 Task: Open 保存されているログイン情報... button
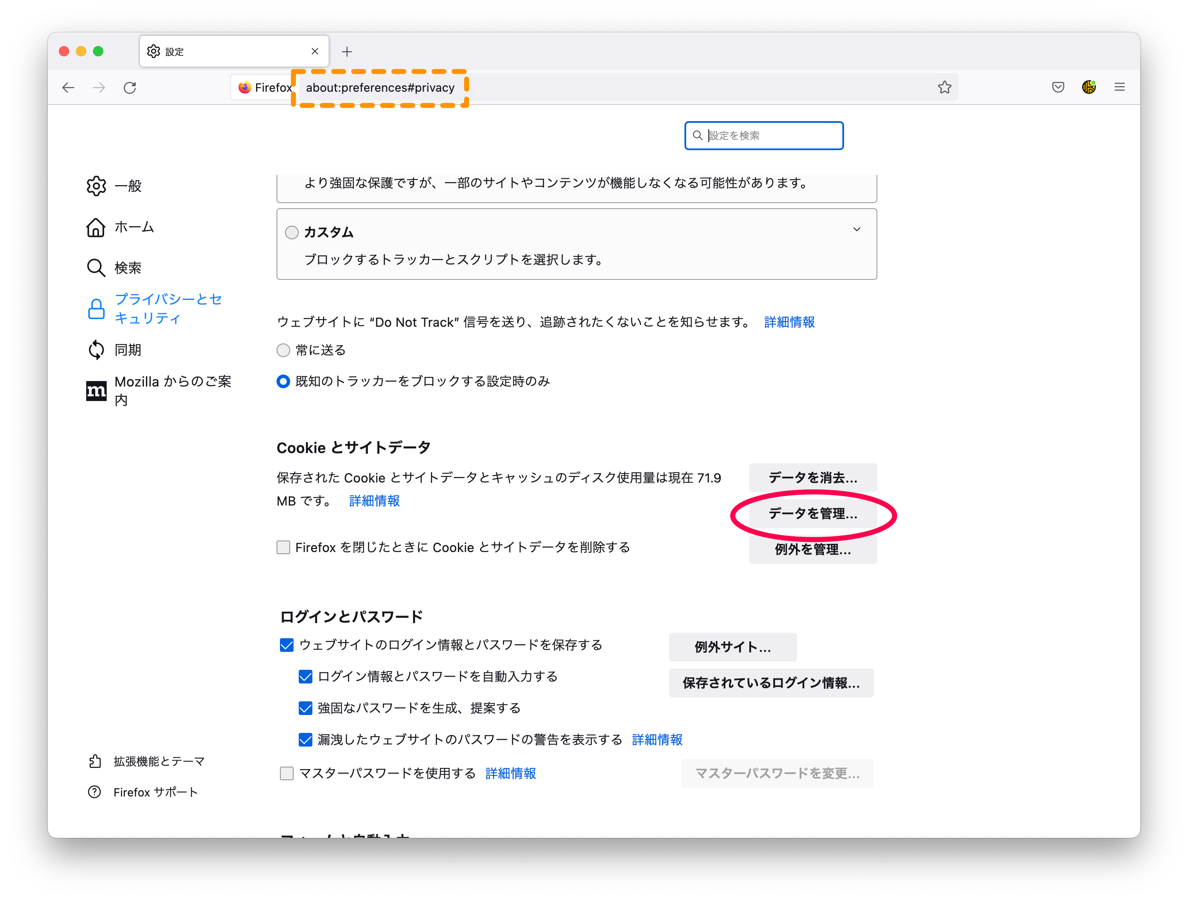[771, 683]
